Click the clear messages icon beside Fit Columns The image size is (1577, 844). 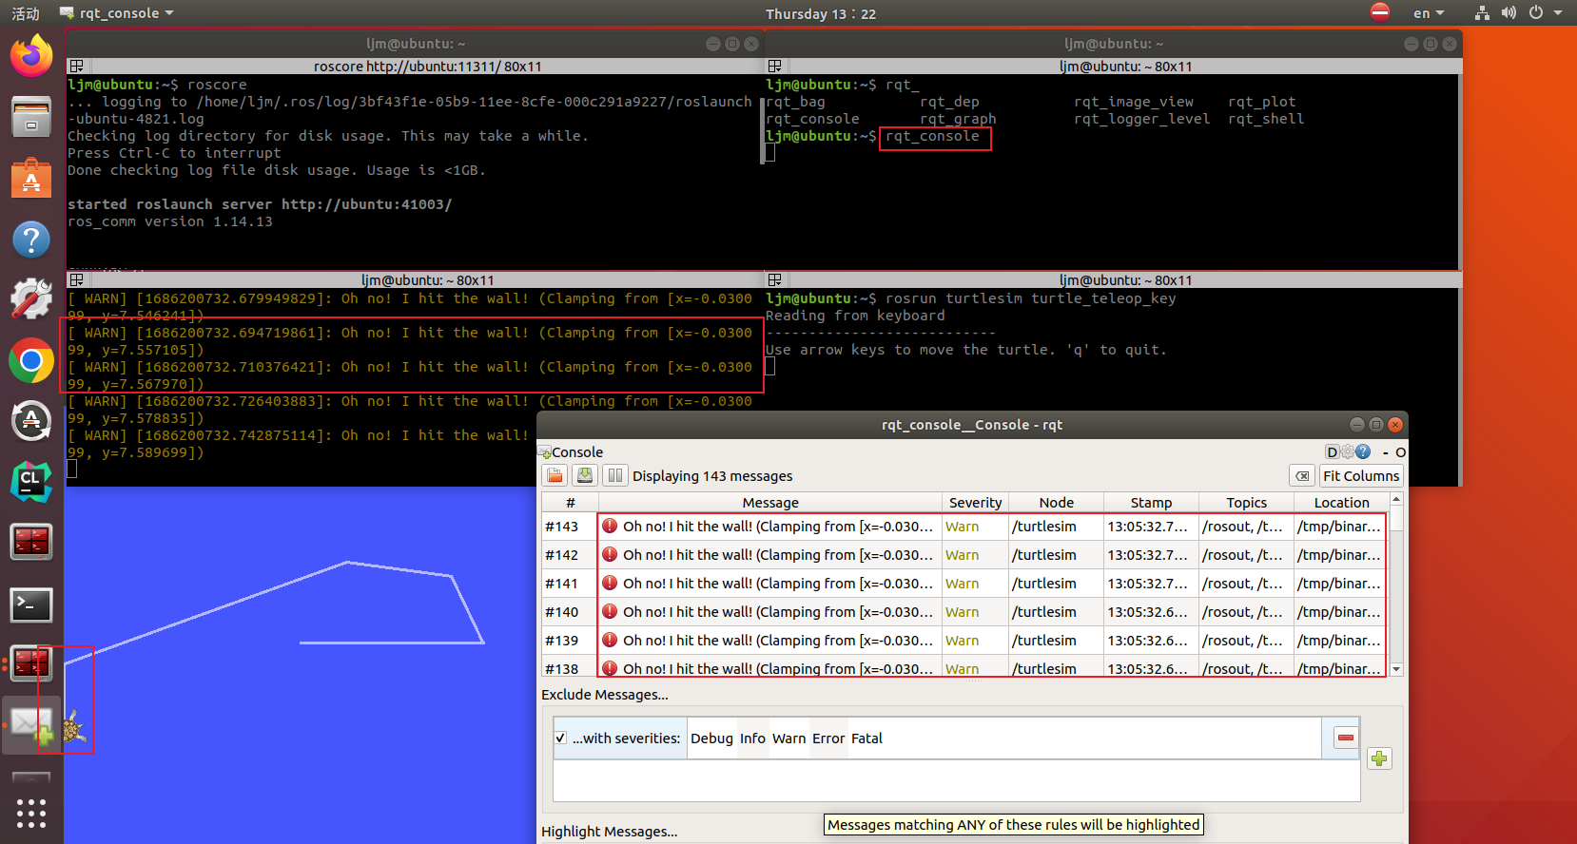pyautogui.click(x=1302, y=475)
